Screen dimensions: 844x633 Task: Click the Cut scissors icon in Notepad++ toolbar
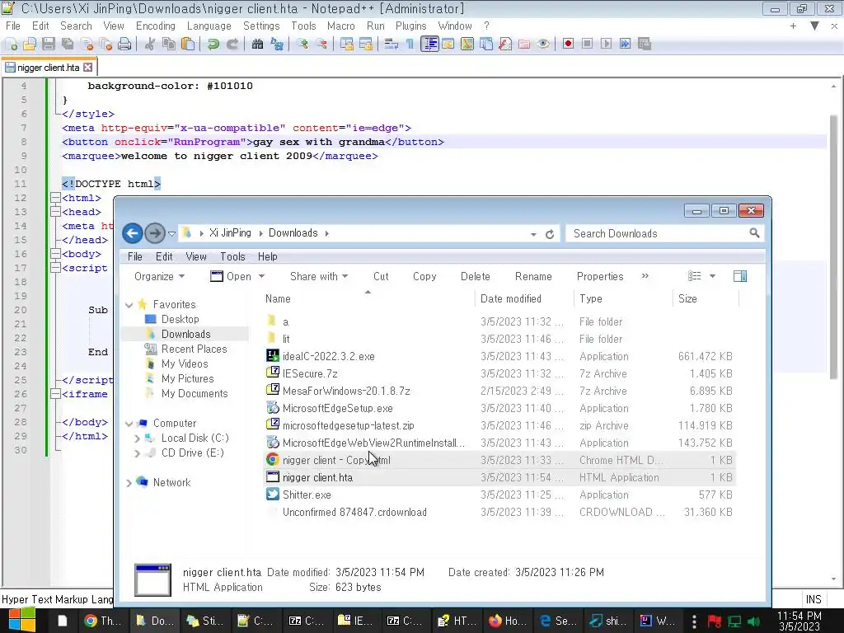pos(150,45)
